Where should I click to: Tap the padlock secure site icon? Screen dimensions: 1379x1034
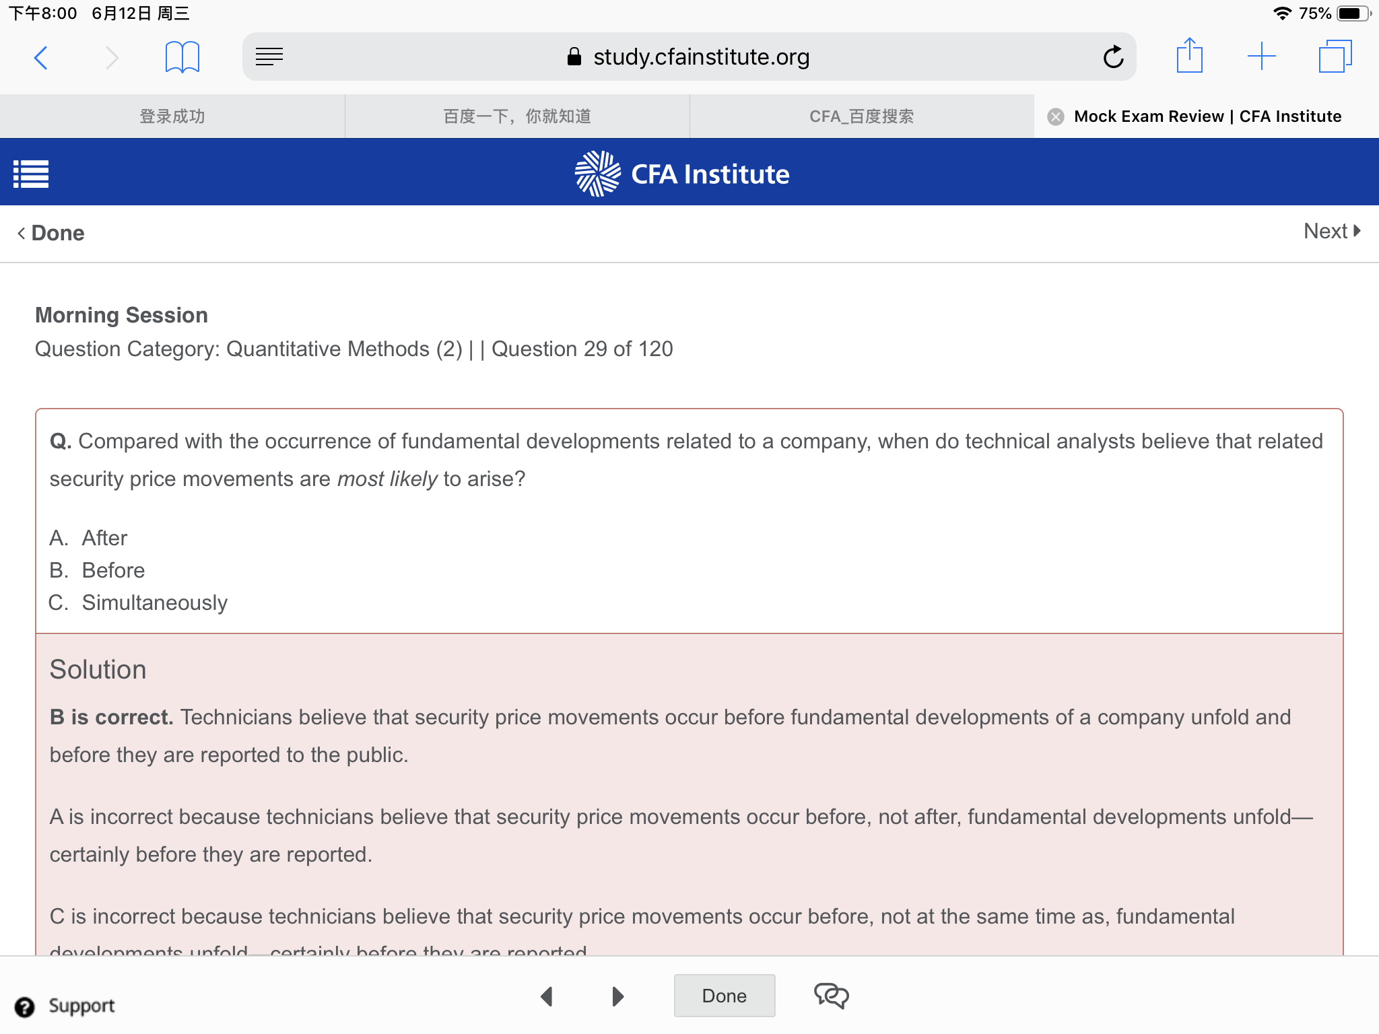point(574,57)
